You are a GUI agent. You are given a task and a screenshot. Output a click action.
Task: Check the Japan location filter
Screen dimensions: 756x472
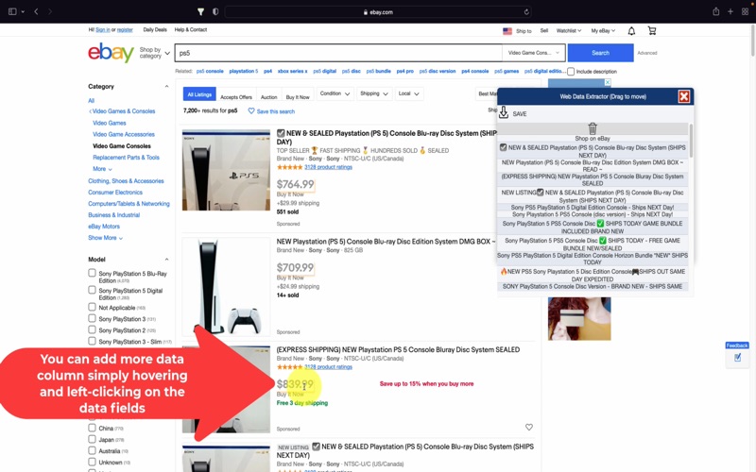coord(92,439)
